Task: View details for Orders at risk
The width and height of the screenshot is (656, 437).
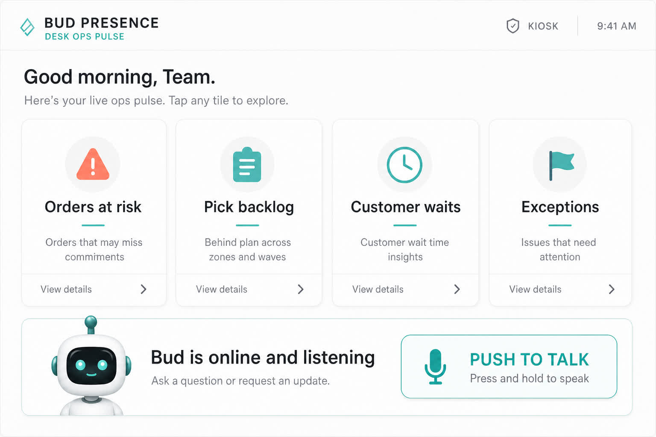Action: (x=66, y=289)
